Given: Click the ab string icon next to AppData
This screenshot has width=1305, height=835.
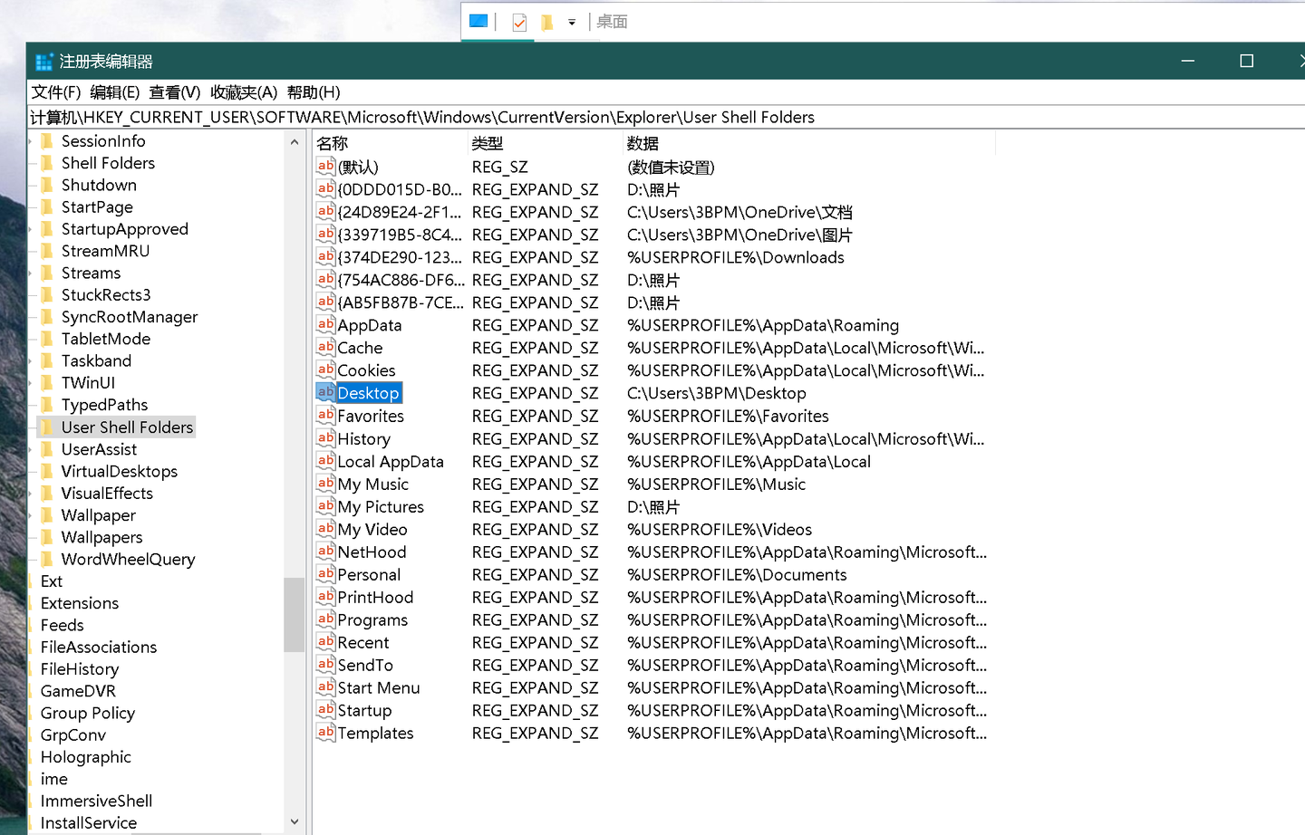Looking at the screenshot, I should [325, 325].
